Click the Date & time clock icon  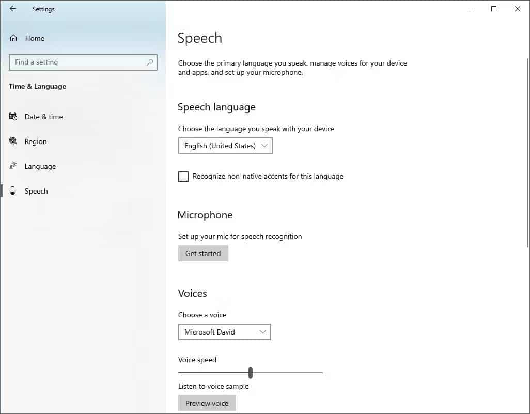[x=12, y=117]
